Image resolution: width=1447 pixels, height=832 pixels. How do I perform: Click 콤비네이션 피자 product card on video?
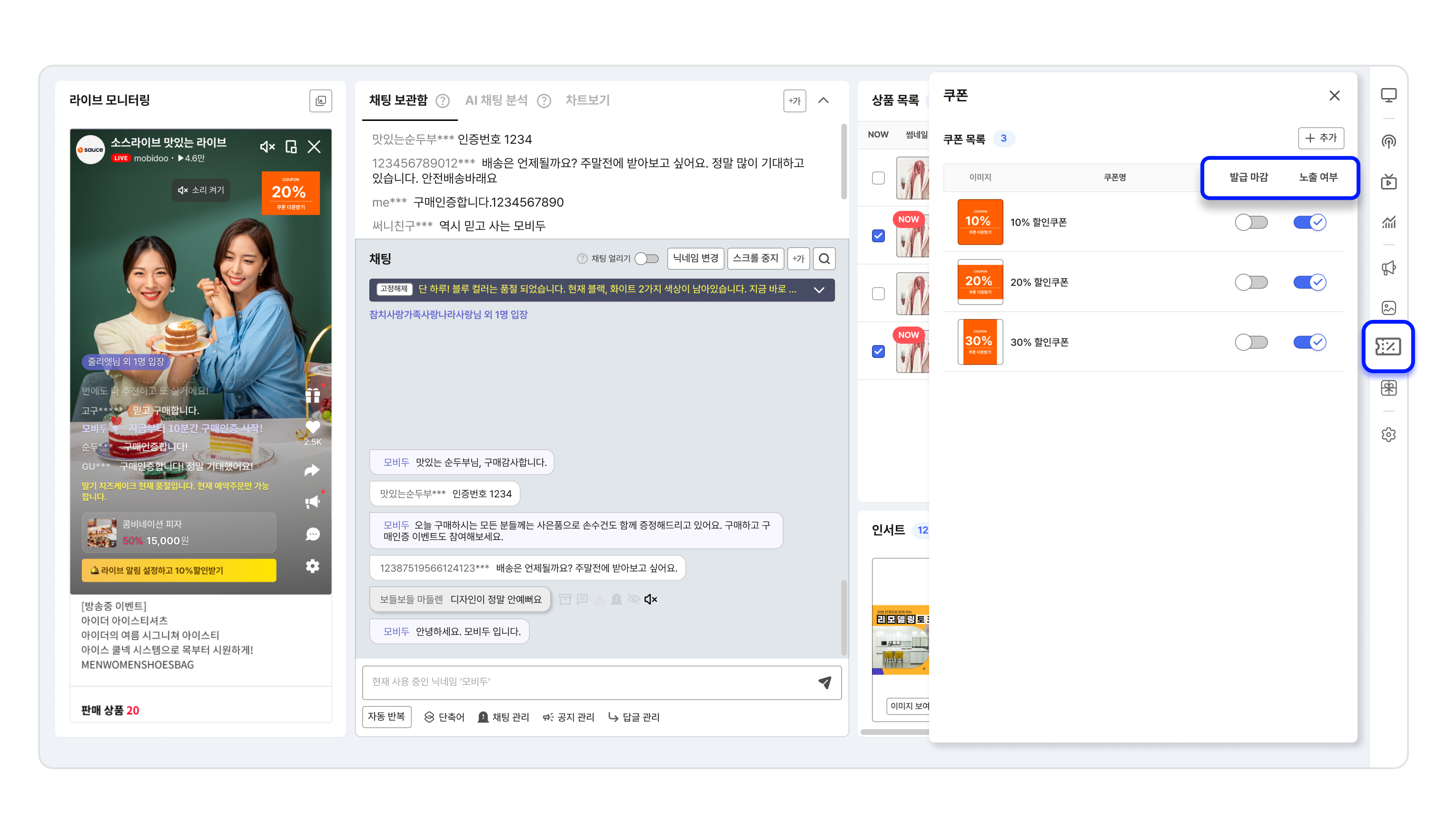click(x=179, y=533)
